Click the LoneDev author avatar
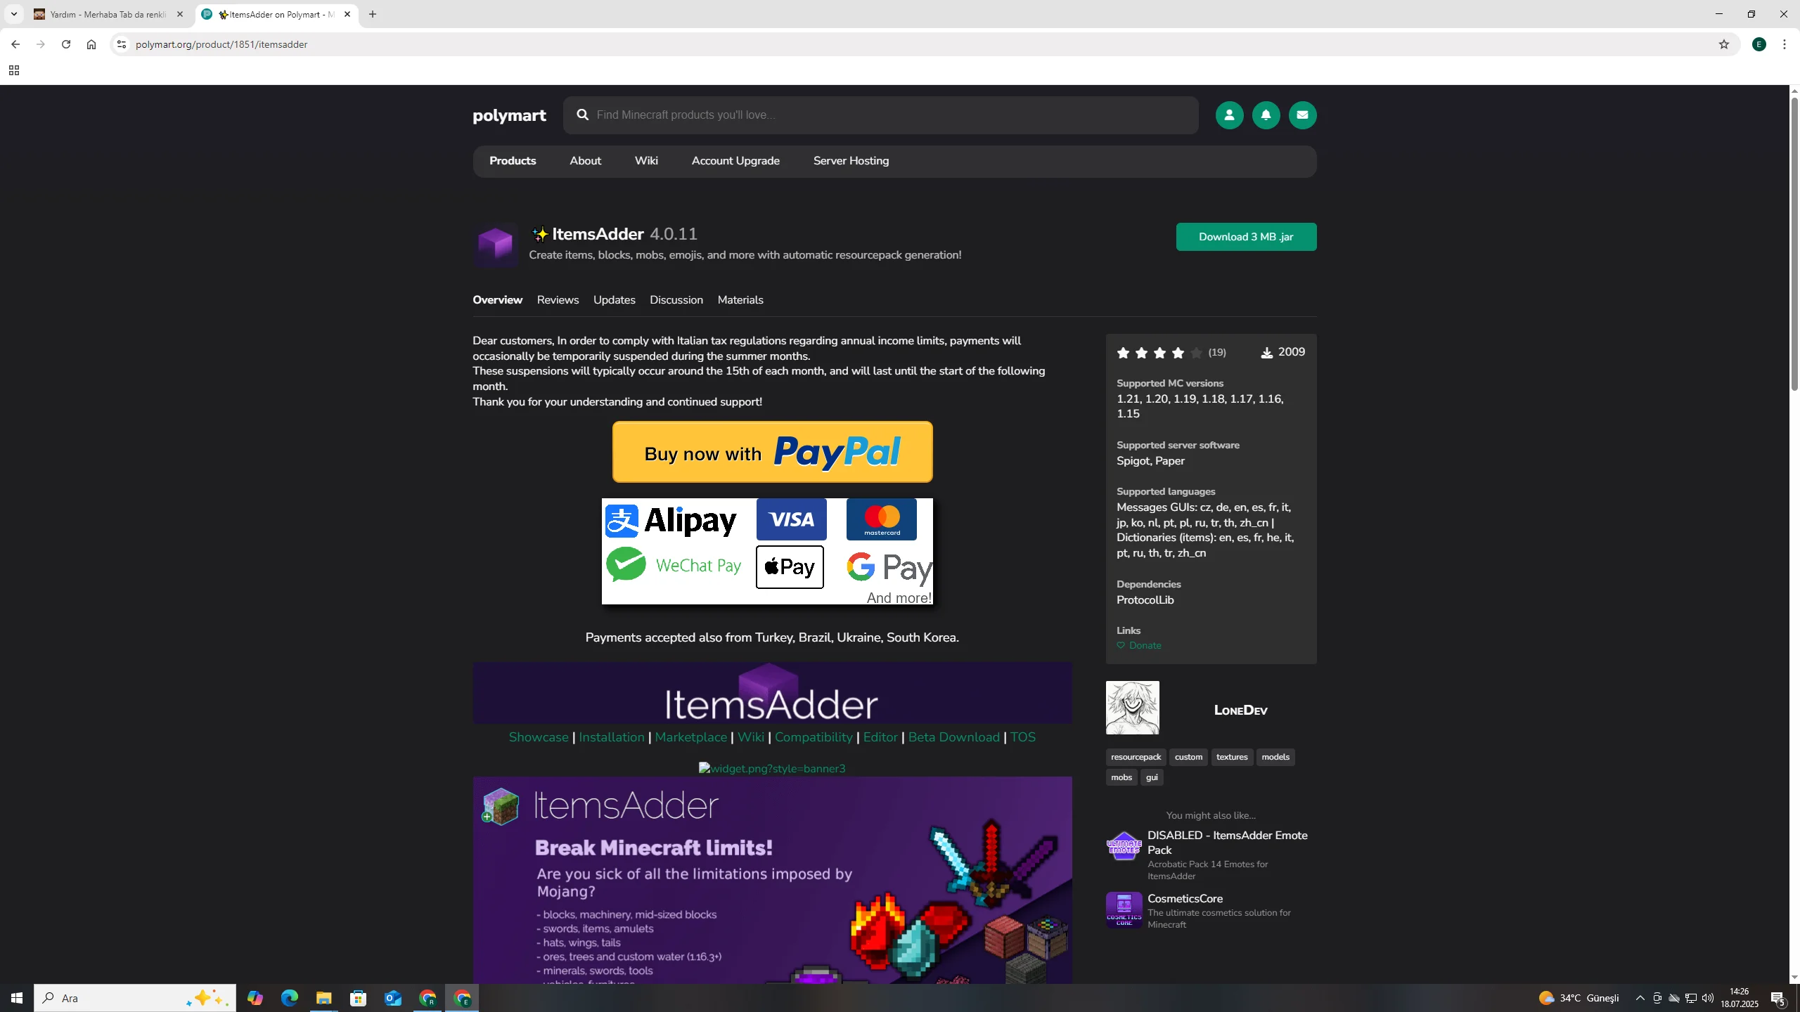The height and width of the screenshot is (1012, 1800). point(1132,708)
